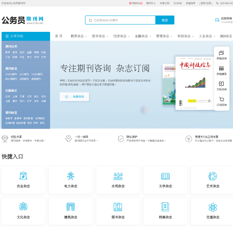Toggle the 分类导航 category navigation header
Viewport: 233px width, 233px height.
pyautogui.click(x=26, y=36)
